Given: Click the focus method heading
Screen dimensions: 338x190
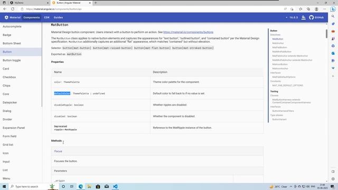Looking at the screenshot, I should [x=58, y=151].
